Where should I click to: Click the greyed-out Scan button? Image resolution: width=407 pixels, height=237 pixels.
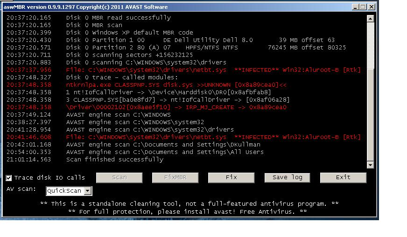119,178
